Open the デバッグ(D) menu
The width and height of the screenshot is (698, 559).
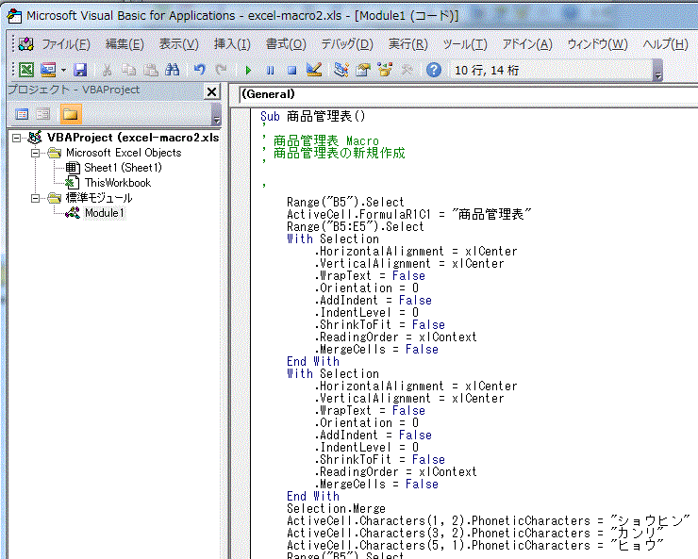tap(347, 44)
